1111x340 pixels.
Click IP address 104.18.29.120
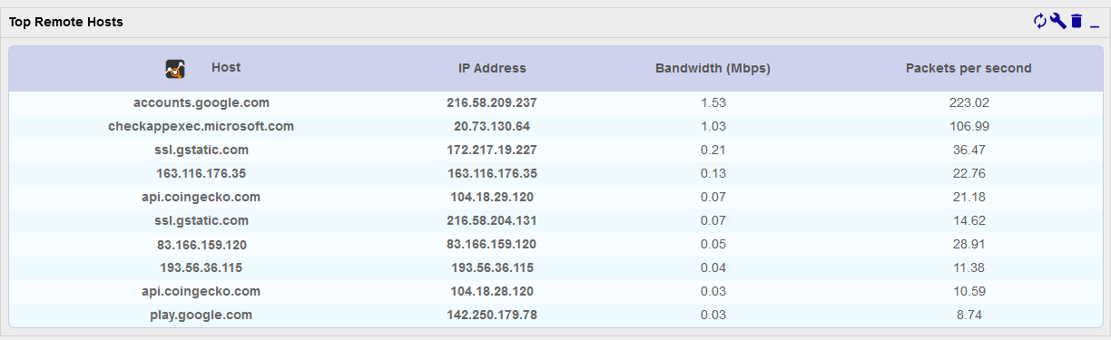pos(492,197)
